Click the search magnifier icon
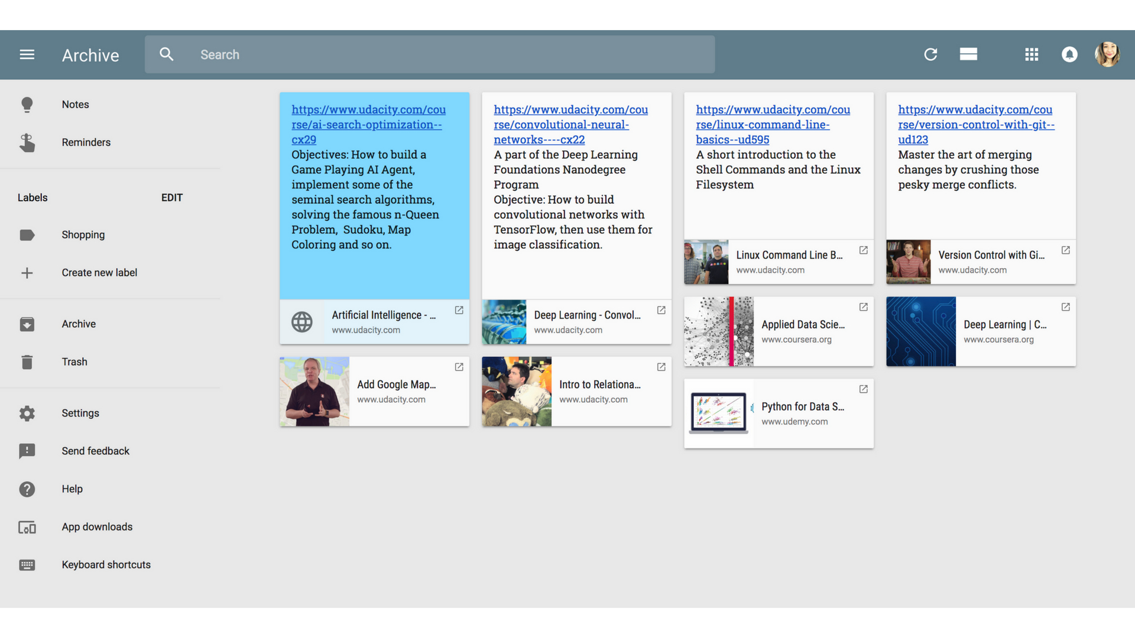This screenshot has width=1135, height=638. point(167,54)
